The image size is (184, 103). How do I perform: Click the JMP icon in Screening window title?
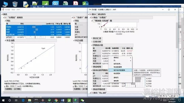[x=3, y=9]
